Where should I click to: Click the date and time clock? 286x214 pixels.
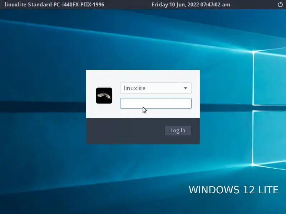click(191, 5)
